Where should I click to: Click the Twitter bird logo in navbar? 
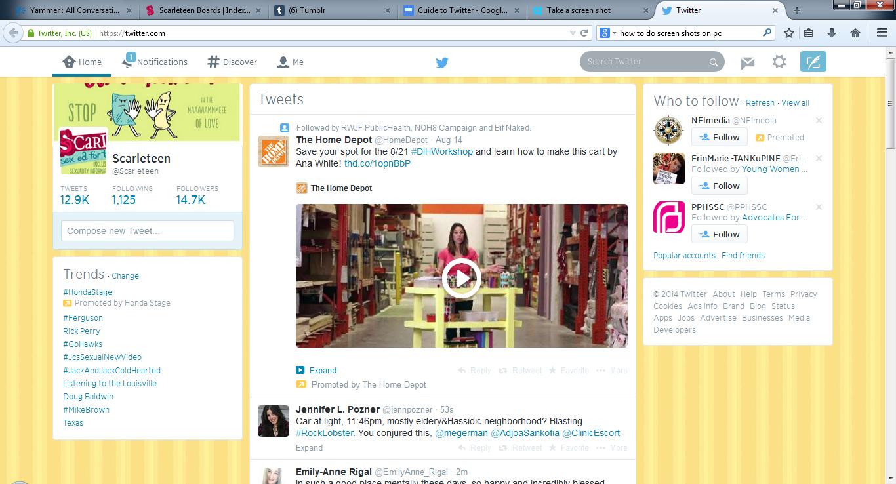[x=442, y=62]
